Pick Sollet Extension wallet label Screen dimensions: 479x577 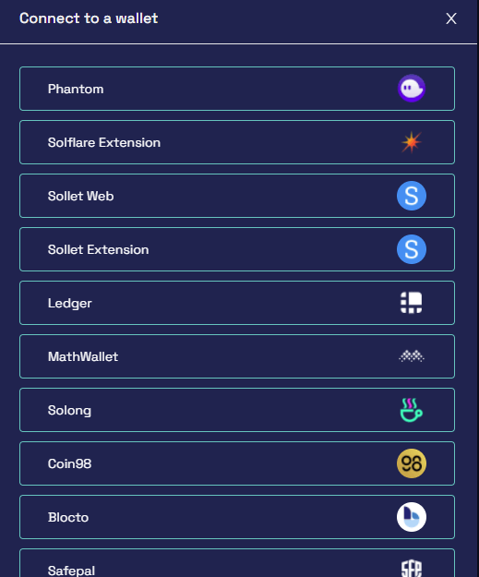pyautogui.click(x=98, y=249)
